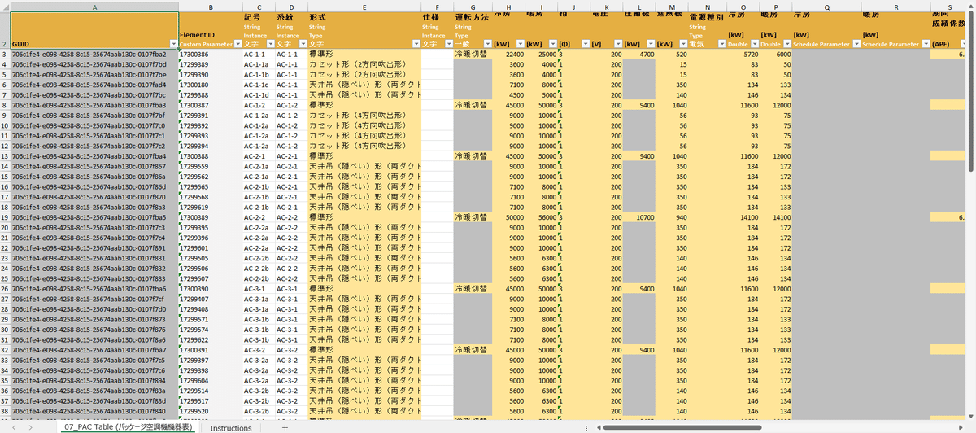Viewport: 976px width, 433px height.
Task: Click the sheet tab options dots handle
Action: (x=586, y=426)
